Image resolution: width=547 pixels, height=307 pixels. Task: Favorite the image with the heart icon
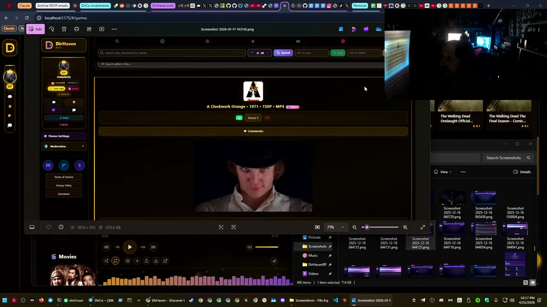coord(49,227)
